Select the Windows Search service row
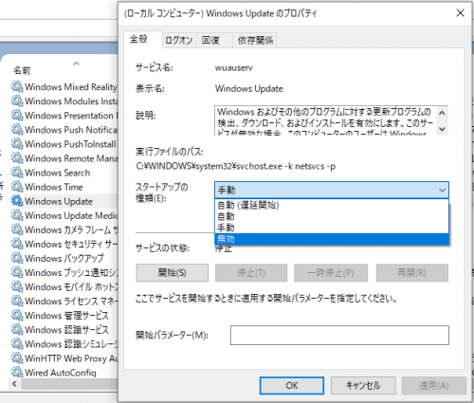The image size is (474, 403). coord(64,173)
